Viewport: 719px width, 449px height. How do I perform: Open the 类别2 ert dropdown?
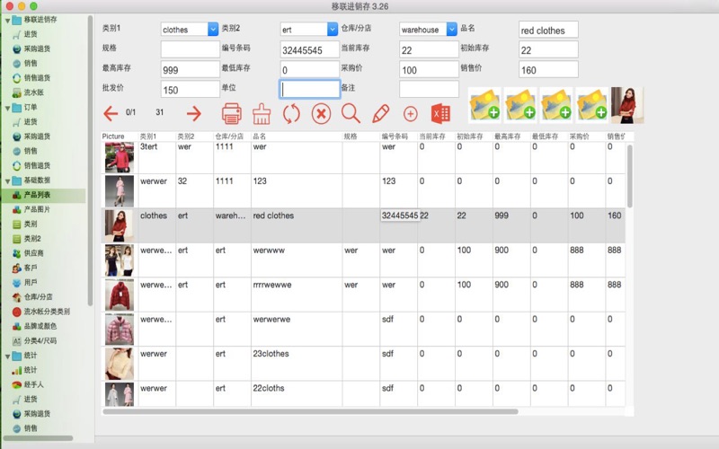click(333, 29)
